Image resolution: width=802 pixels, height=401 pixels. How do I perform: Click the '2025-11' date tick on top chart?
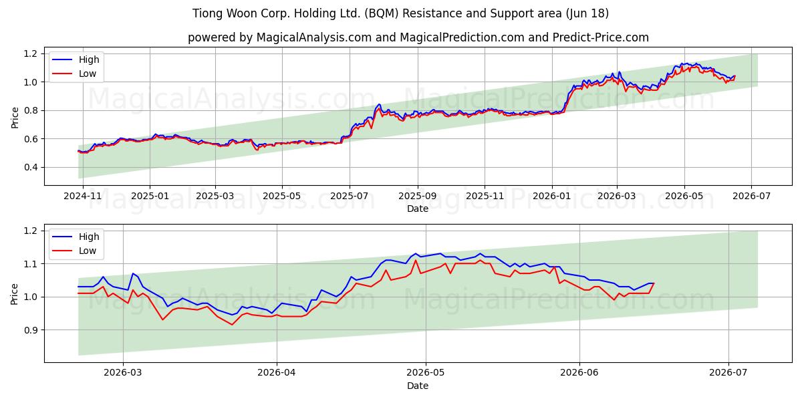coord(485,196)
